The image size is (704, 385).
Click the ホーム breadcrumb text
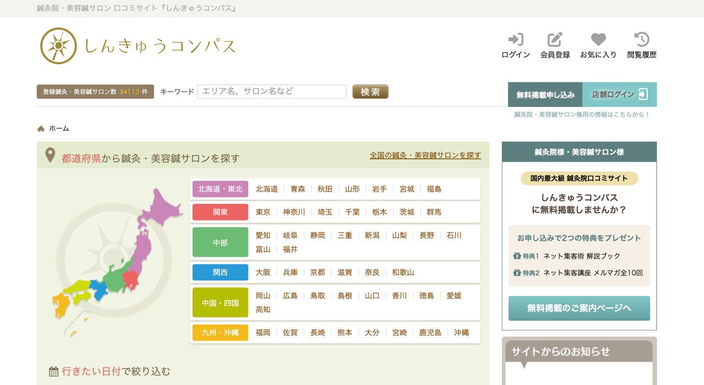point(59,129)
